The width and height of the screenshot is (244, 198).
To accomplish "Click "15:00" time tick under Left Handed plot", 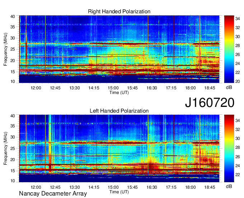I will tap(113, 187).
